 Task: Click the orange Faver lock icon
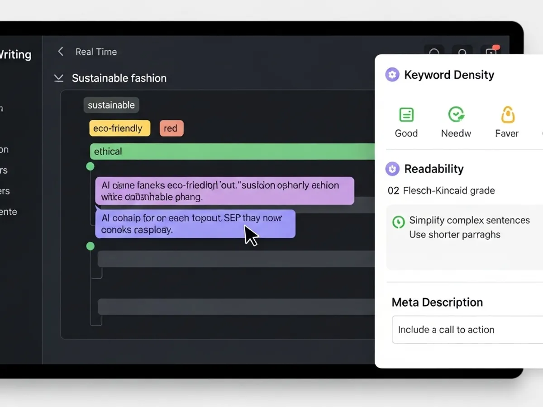coord(507,114)
